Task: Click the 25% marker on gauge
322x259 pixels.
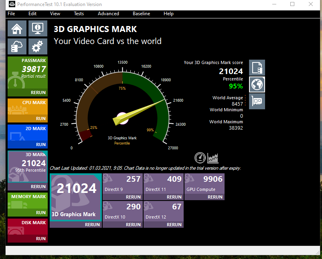Action: coord(94,127)
